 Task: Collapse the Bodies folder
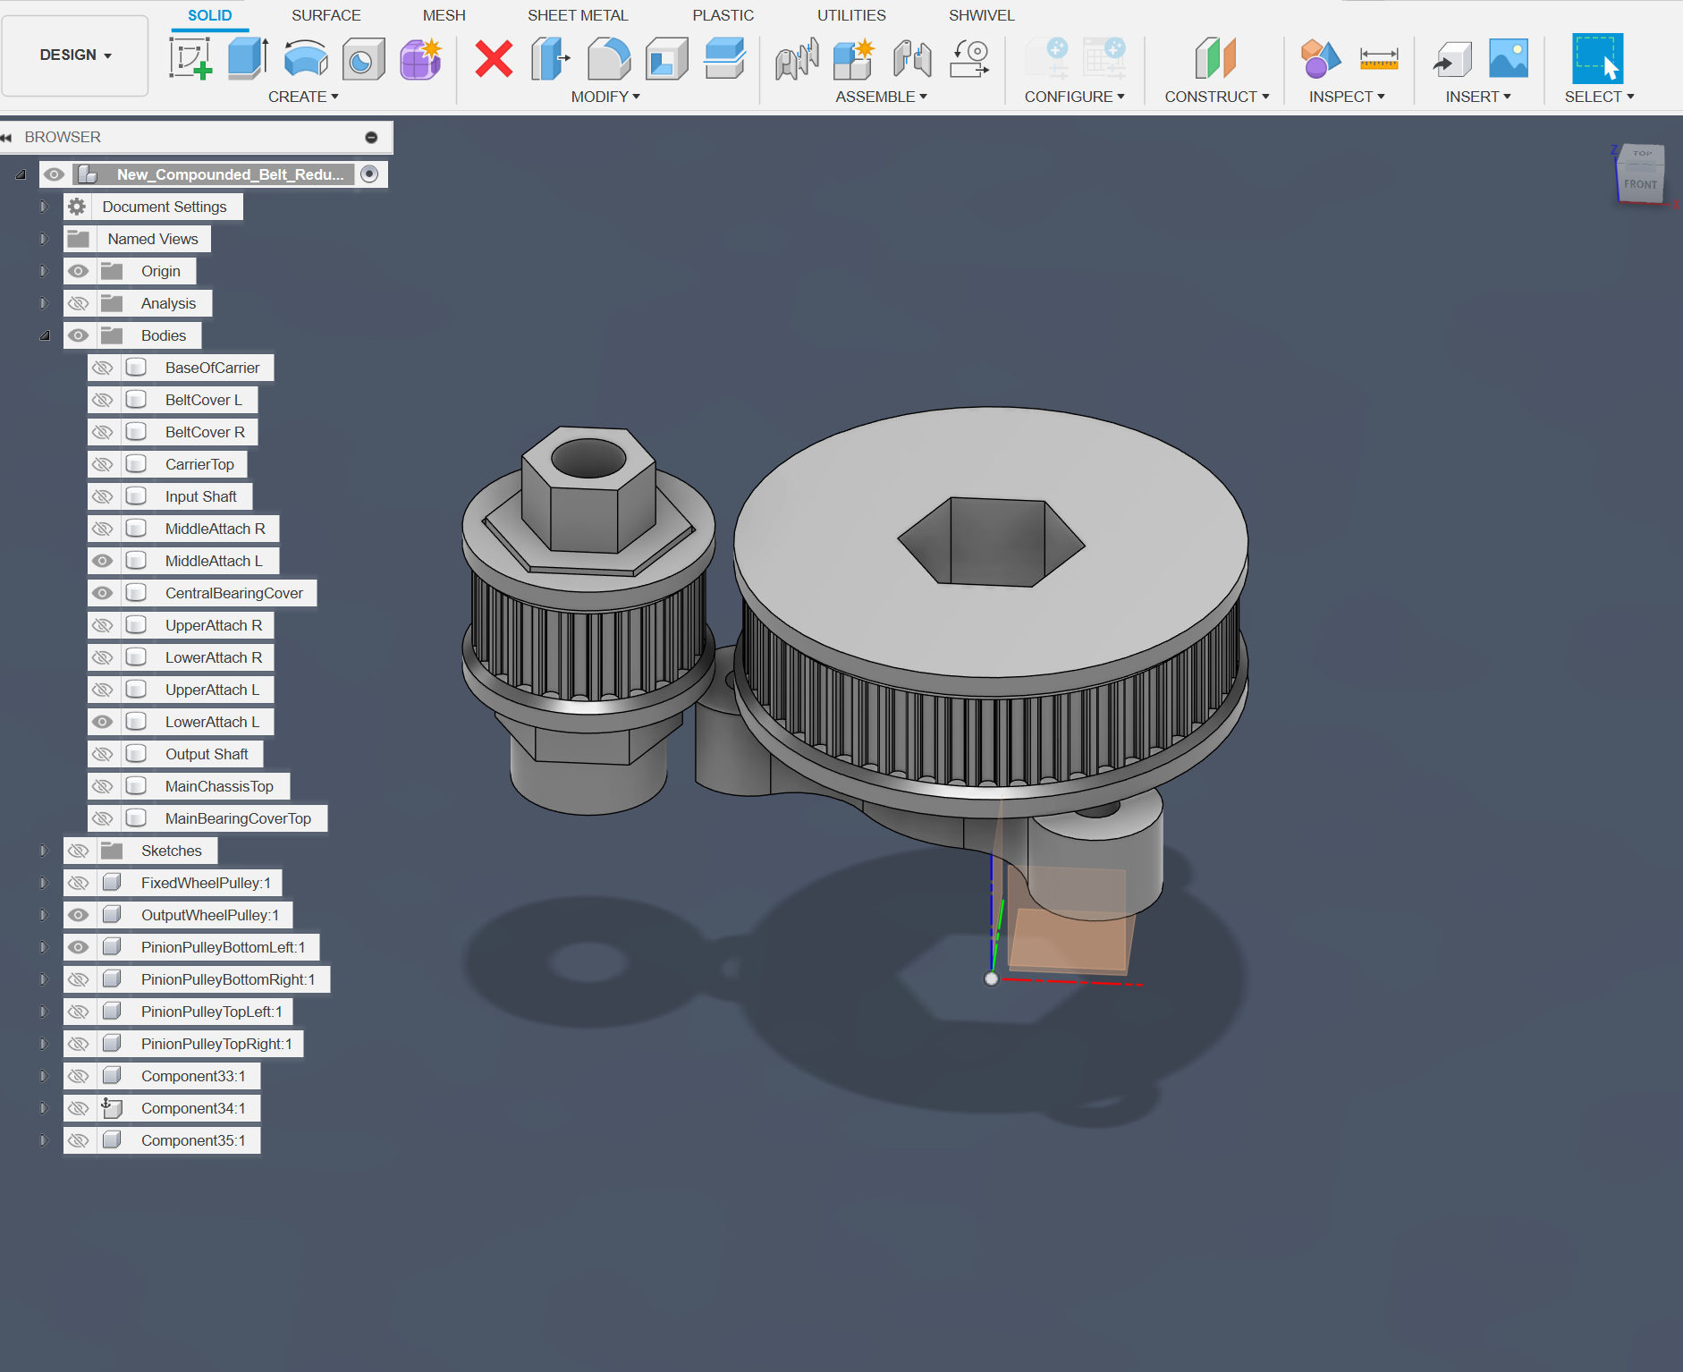pos(45,335)
